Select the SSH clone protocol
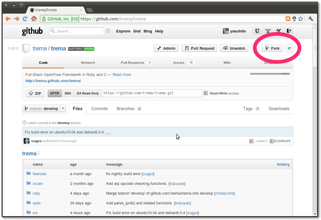The image size is (321, 220). click(x=68, y=93)
